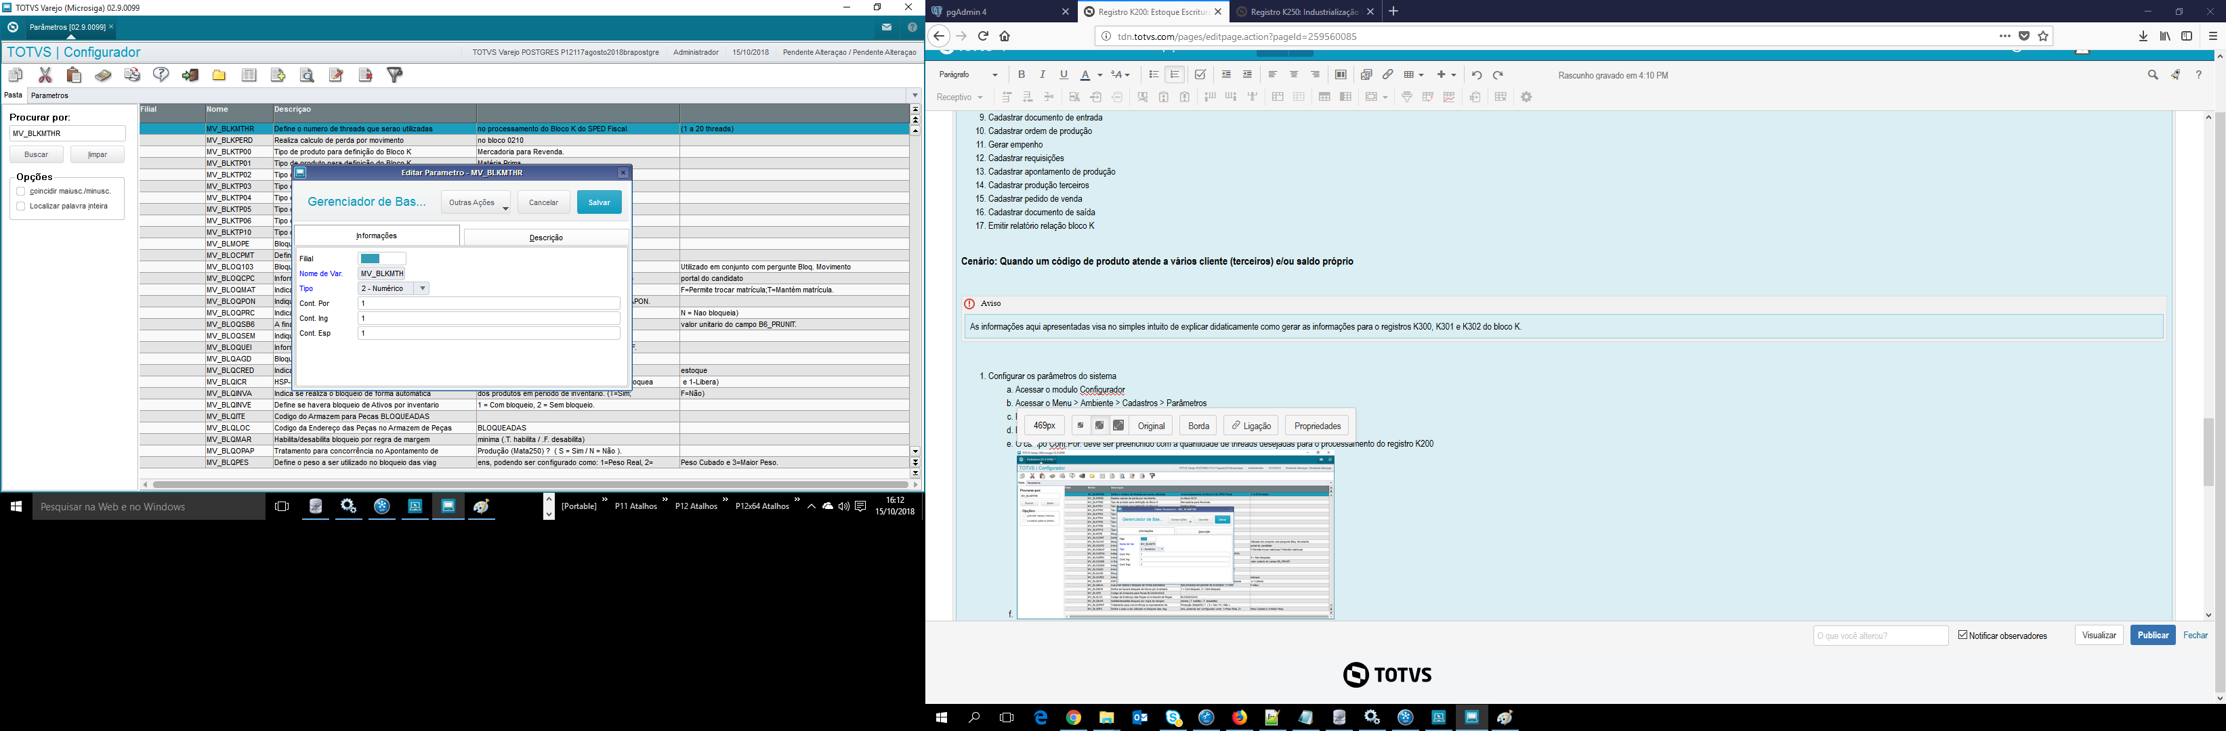2226x731 pixels.
Task: Switch to the Descrição tab
Action: [x=545, y=238]
